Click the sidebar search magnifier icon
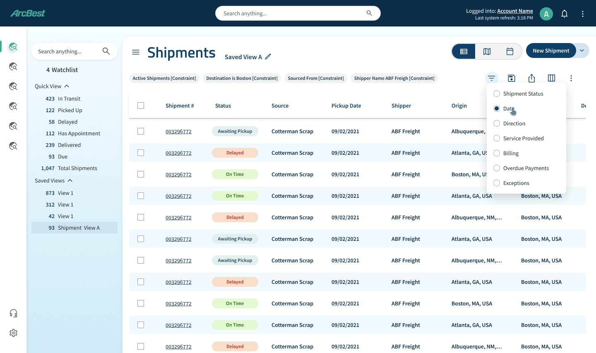 click(x=106, y=51)
